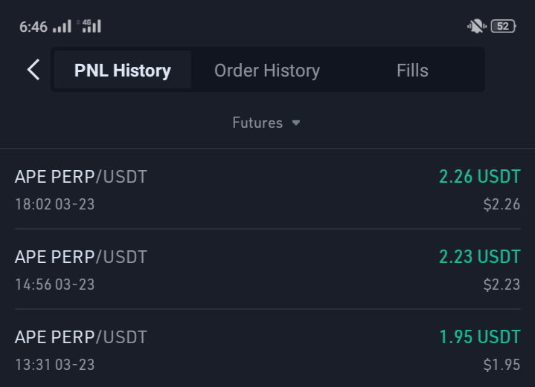Switch to the Fills tab
535x387 pixels.
pos(412,71)
